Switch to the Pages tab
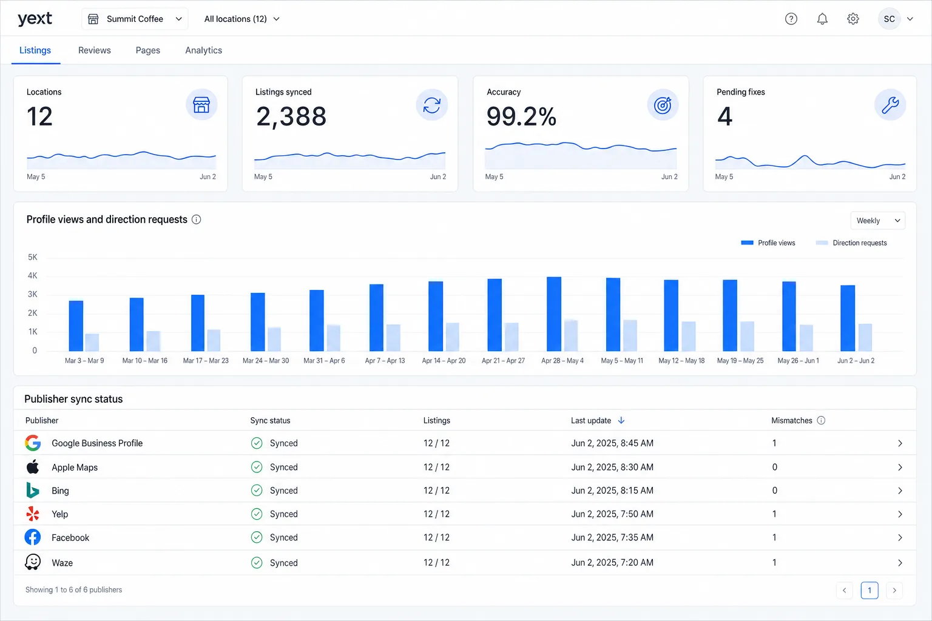The image size is (932, 621). 148,50
